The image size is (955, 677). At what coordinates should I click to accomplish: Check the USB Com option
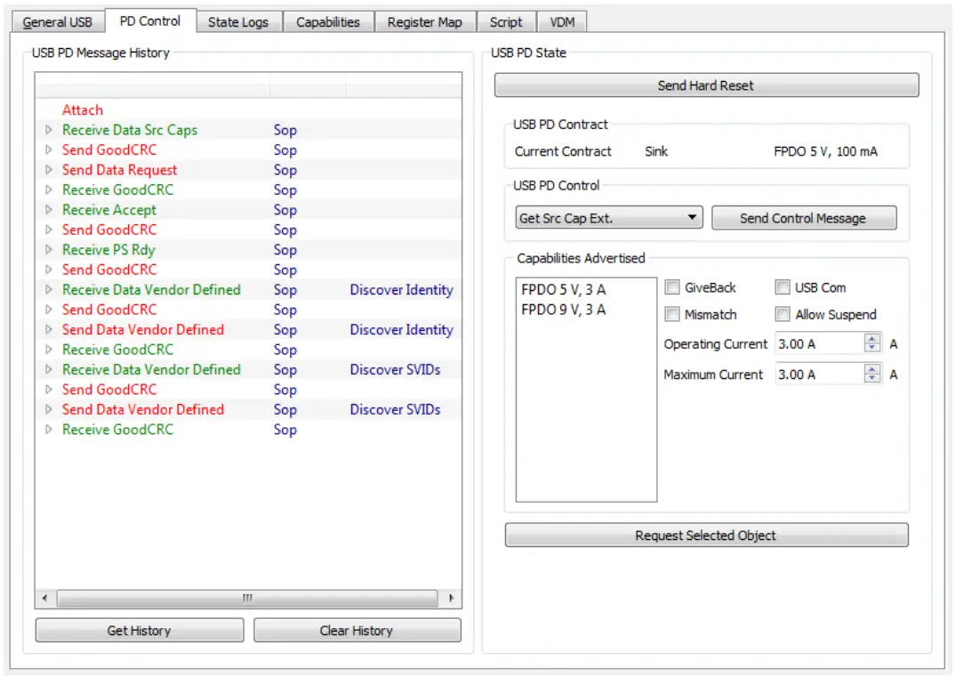782,286
